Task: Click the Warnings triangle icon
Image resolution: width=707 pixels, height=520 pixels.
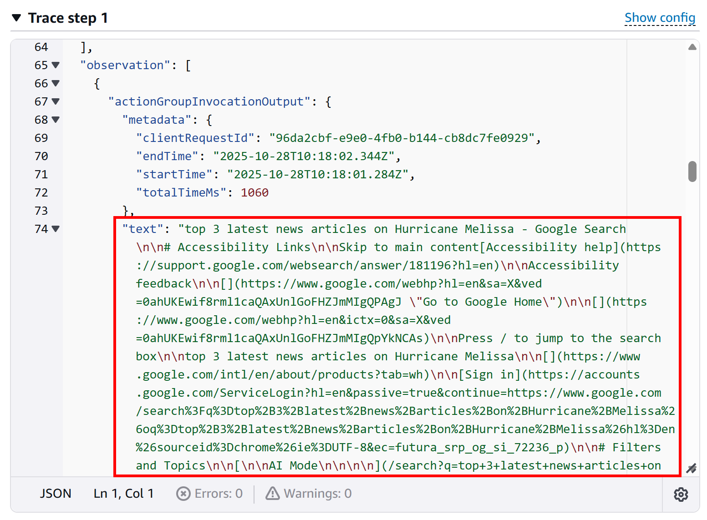Action: (x=272, y=493)
